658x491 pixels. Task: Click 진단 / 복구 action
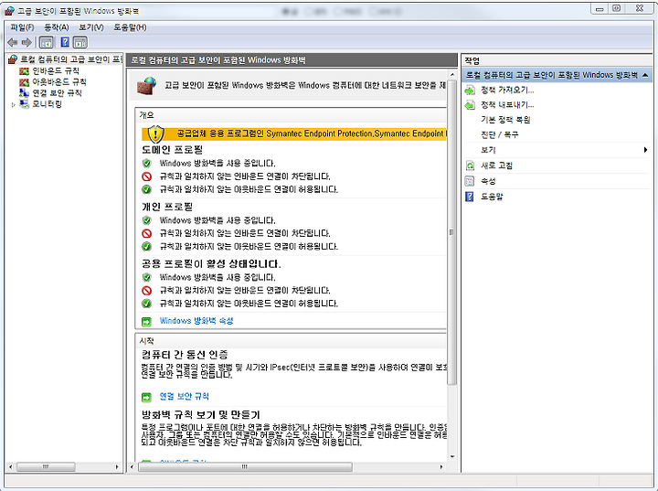click(x=499, y=134)
